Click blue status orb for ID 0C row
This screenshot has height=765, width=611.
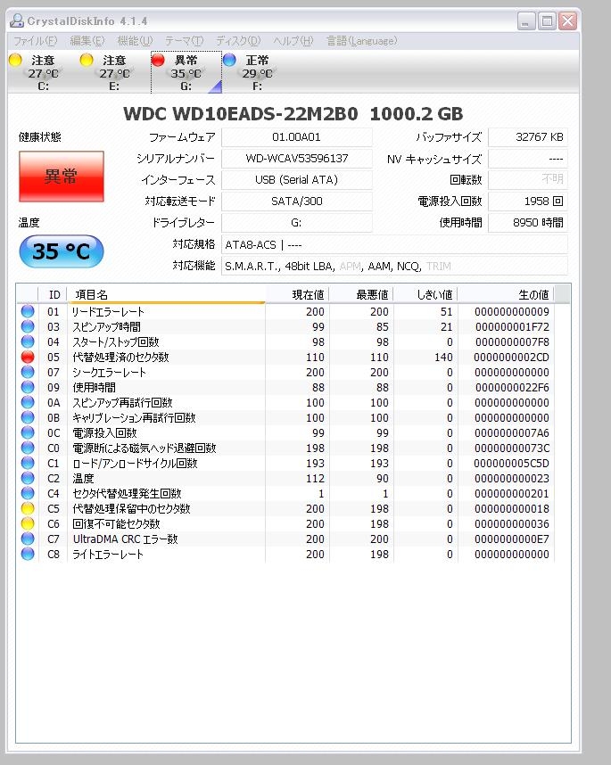(28, 432)
